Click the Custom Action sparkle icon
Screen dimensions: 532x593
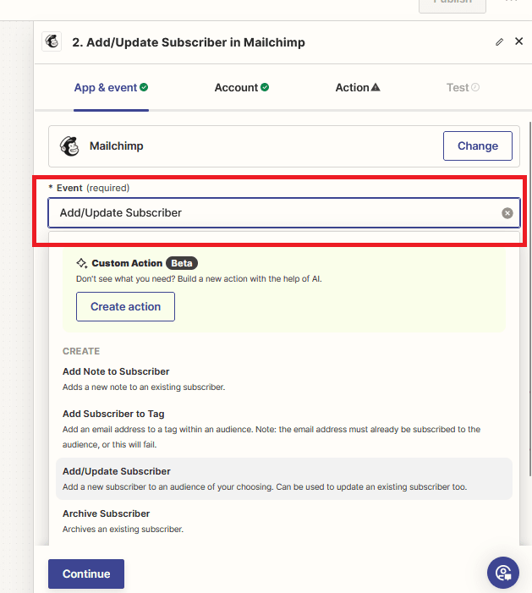click(x=82, y=263)
